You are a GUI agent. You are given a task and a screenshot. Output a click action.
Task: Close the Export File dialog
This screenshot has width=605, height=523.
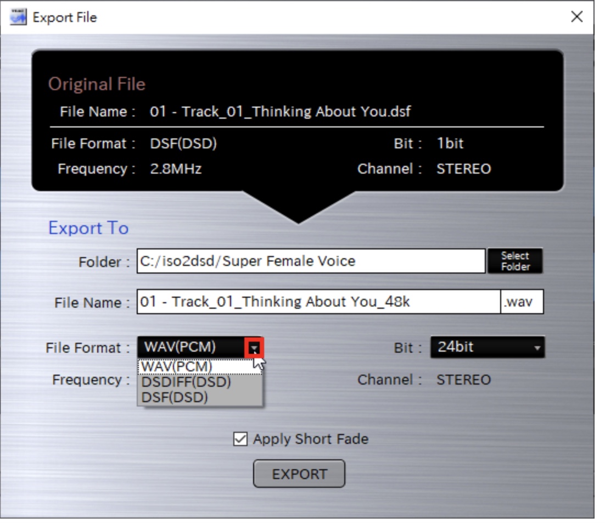click(576, 16)
